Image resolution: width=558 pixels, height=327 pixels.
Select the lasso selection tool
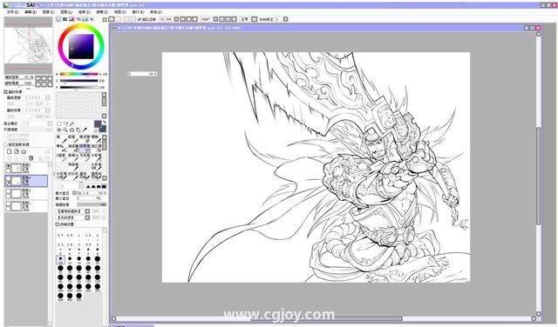click(x=66, y=123)
